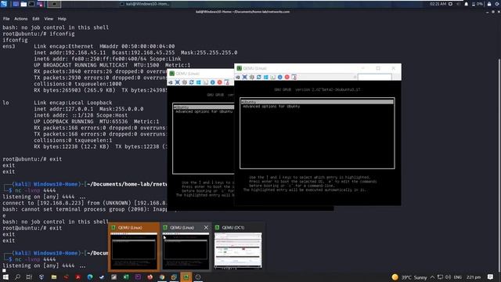501x282 pixels.
Task: Select the Ubuntu GRUB entry in front QEMU
Action: pyautogui.click(x=317, y=102)
